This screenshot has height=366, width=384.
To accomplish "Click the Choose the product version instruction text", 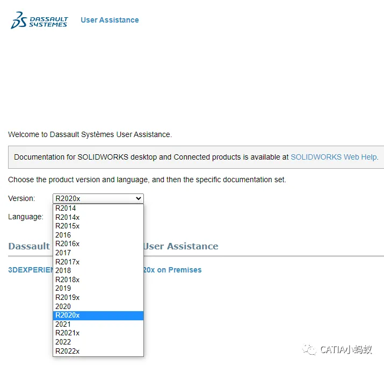I will tap(147, 180).
